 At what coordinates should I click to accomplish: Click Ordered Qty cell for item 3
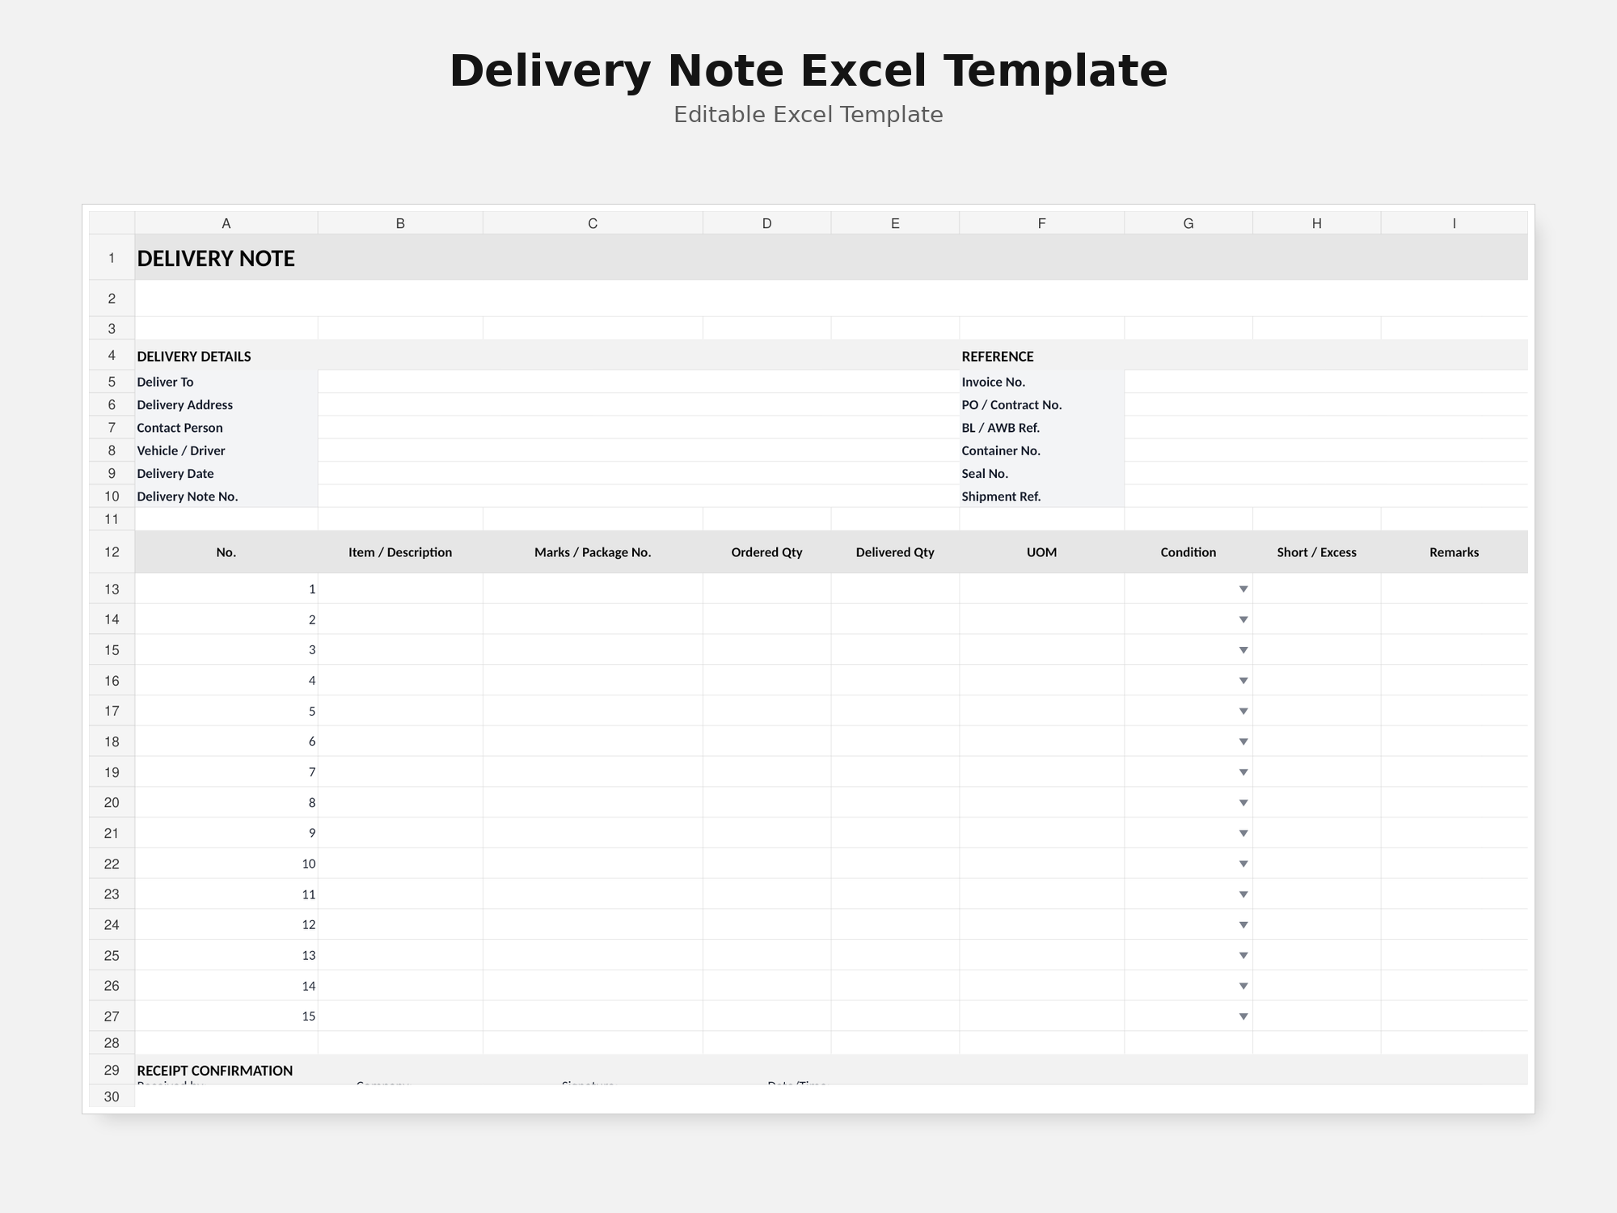[767, 650]
